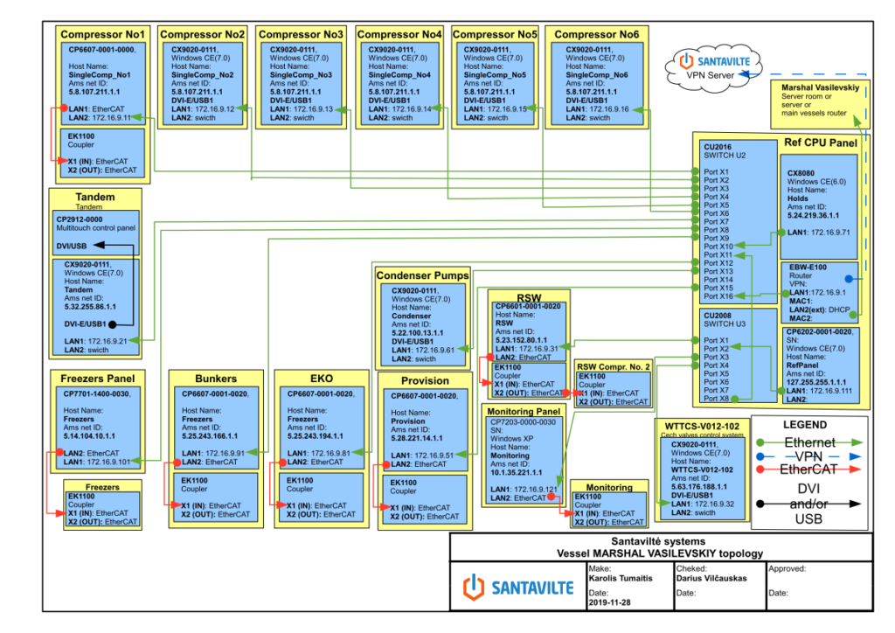Click Ams net ID 10.1.35.221.1.1
Image resolution: width=895 pixels, height=633 pixels.
click(x=516, y=473)
